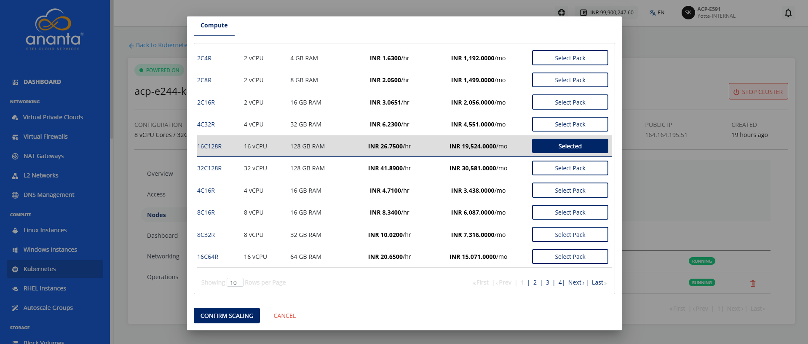Click the Next pagination link

tap(576, 282)
